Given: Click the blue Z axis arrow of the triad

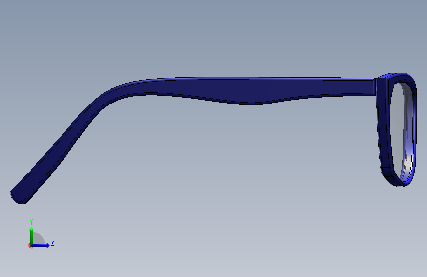Looking at the screenshot, I should [40, 245].
